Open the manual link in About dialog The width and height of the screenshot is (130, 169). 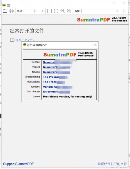coord(58,67)
